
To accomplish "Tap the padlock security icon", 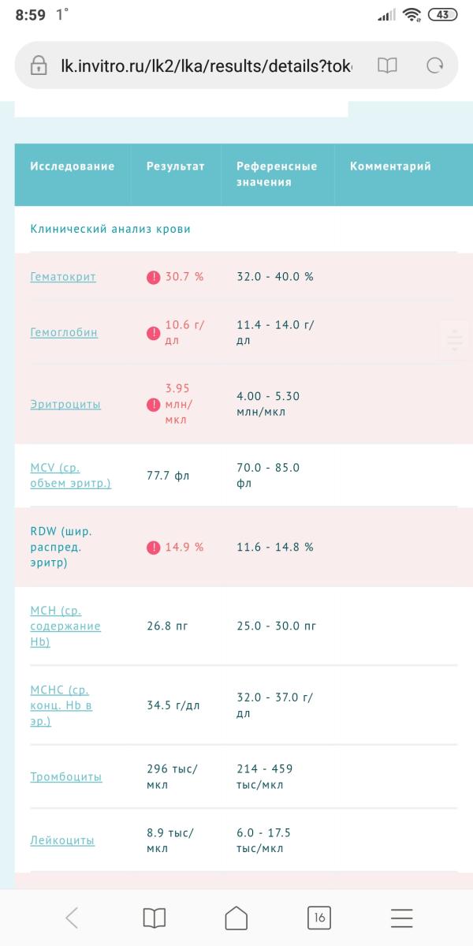I will (x=39, y=65).
